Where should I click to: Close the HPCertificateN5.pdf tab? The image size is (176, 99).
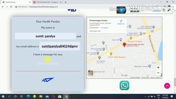(61, 2)
